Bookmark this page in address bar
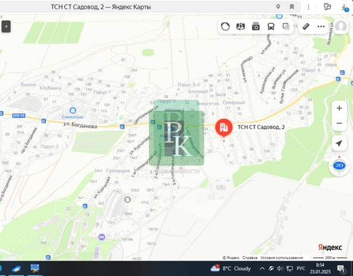353x276 pixels. tap(292, 7)
